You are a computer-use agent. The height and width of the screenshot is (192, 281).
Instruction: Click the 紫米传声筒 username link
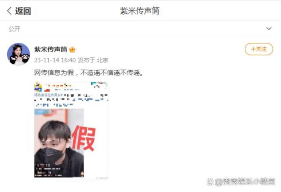51,50
